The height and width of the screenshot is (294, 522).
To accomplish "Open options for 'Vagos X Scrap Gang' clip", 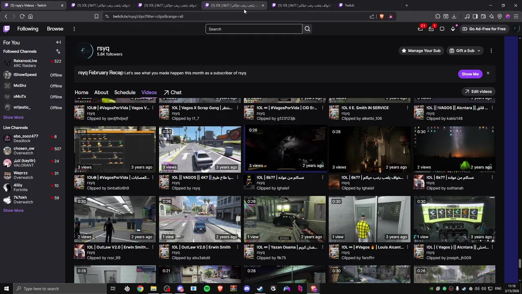I will [x=238, y=108].
